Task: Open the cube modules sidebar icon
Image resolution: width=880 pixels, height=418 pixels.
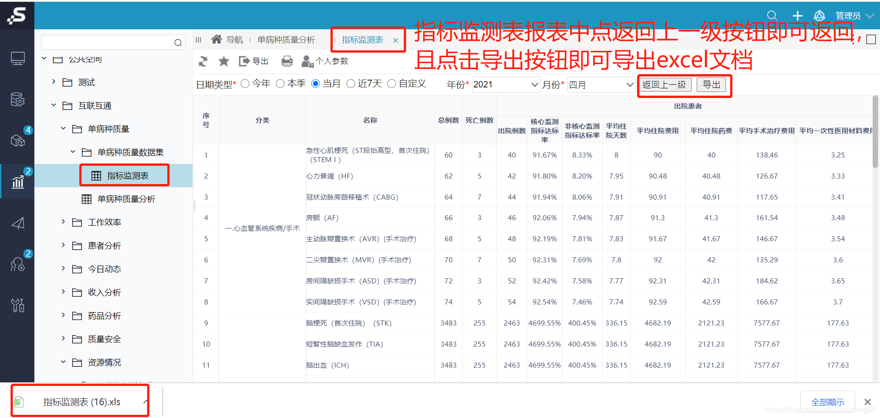Action: point(17,140)
